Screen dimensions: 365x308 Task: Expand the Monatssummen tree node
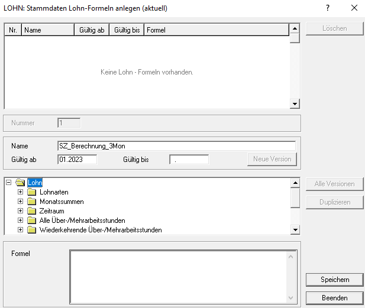pos(21,202)
